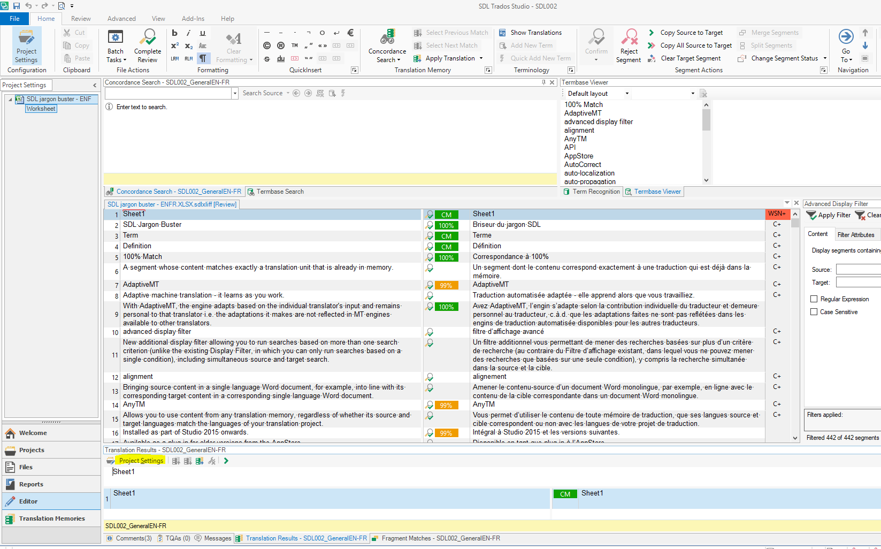Switch to Termbase Search tab

pyautogui.click(x=275, y=192)
